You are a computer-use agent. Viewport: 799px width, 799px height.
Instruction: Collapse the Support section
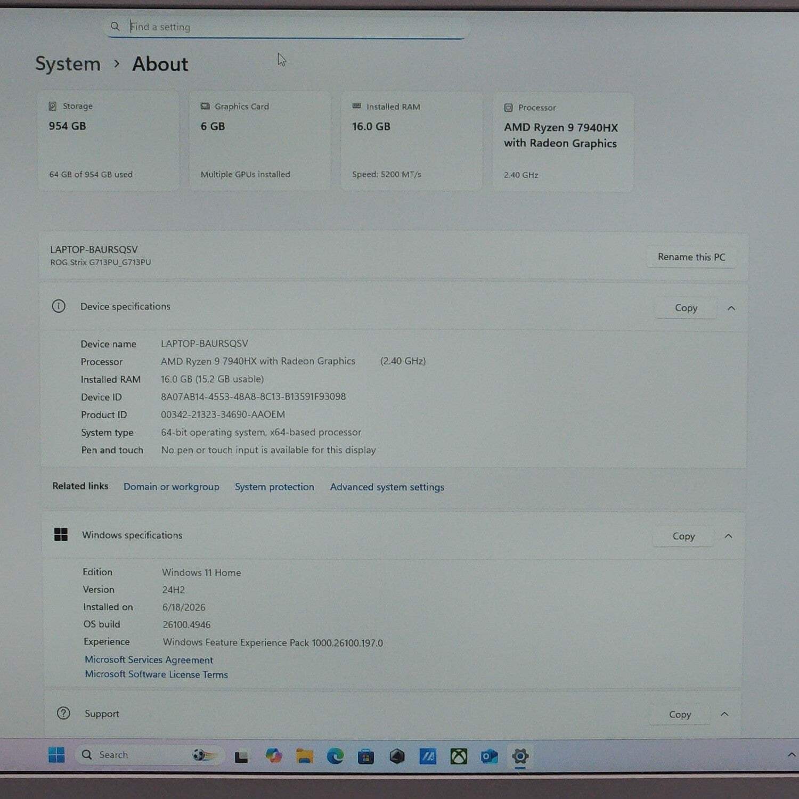(x=724, y=714)
